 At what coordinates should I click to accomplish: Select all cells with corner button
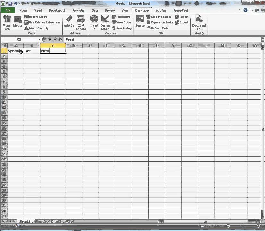(x=4, y=46)
